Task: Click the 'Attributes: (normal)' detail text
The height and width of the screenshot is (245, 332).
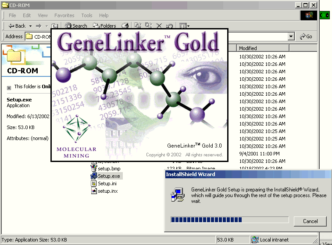Action: (x=28, y=138)
